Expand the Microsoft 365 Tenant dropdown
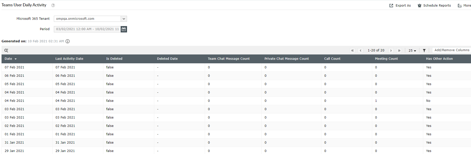The height and width of the screenshot is (154, 471). click(124, 19)
